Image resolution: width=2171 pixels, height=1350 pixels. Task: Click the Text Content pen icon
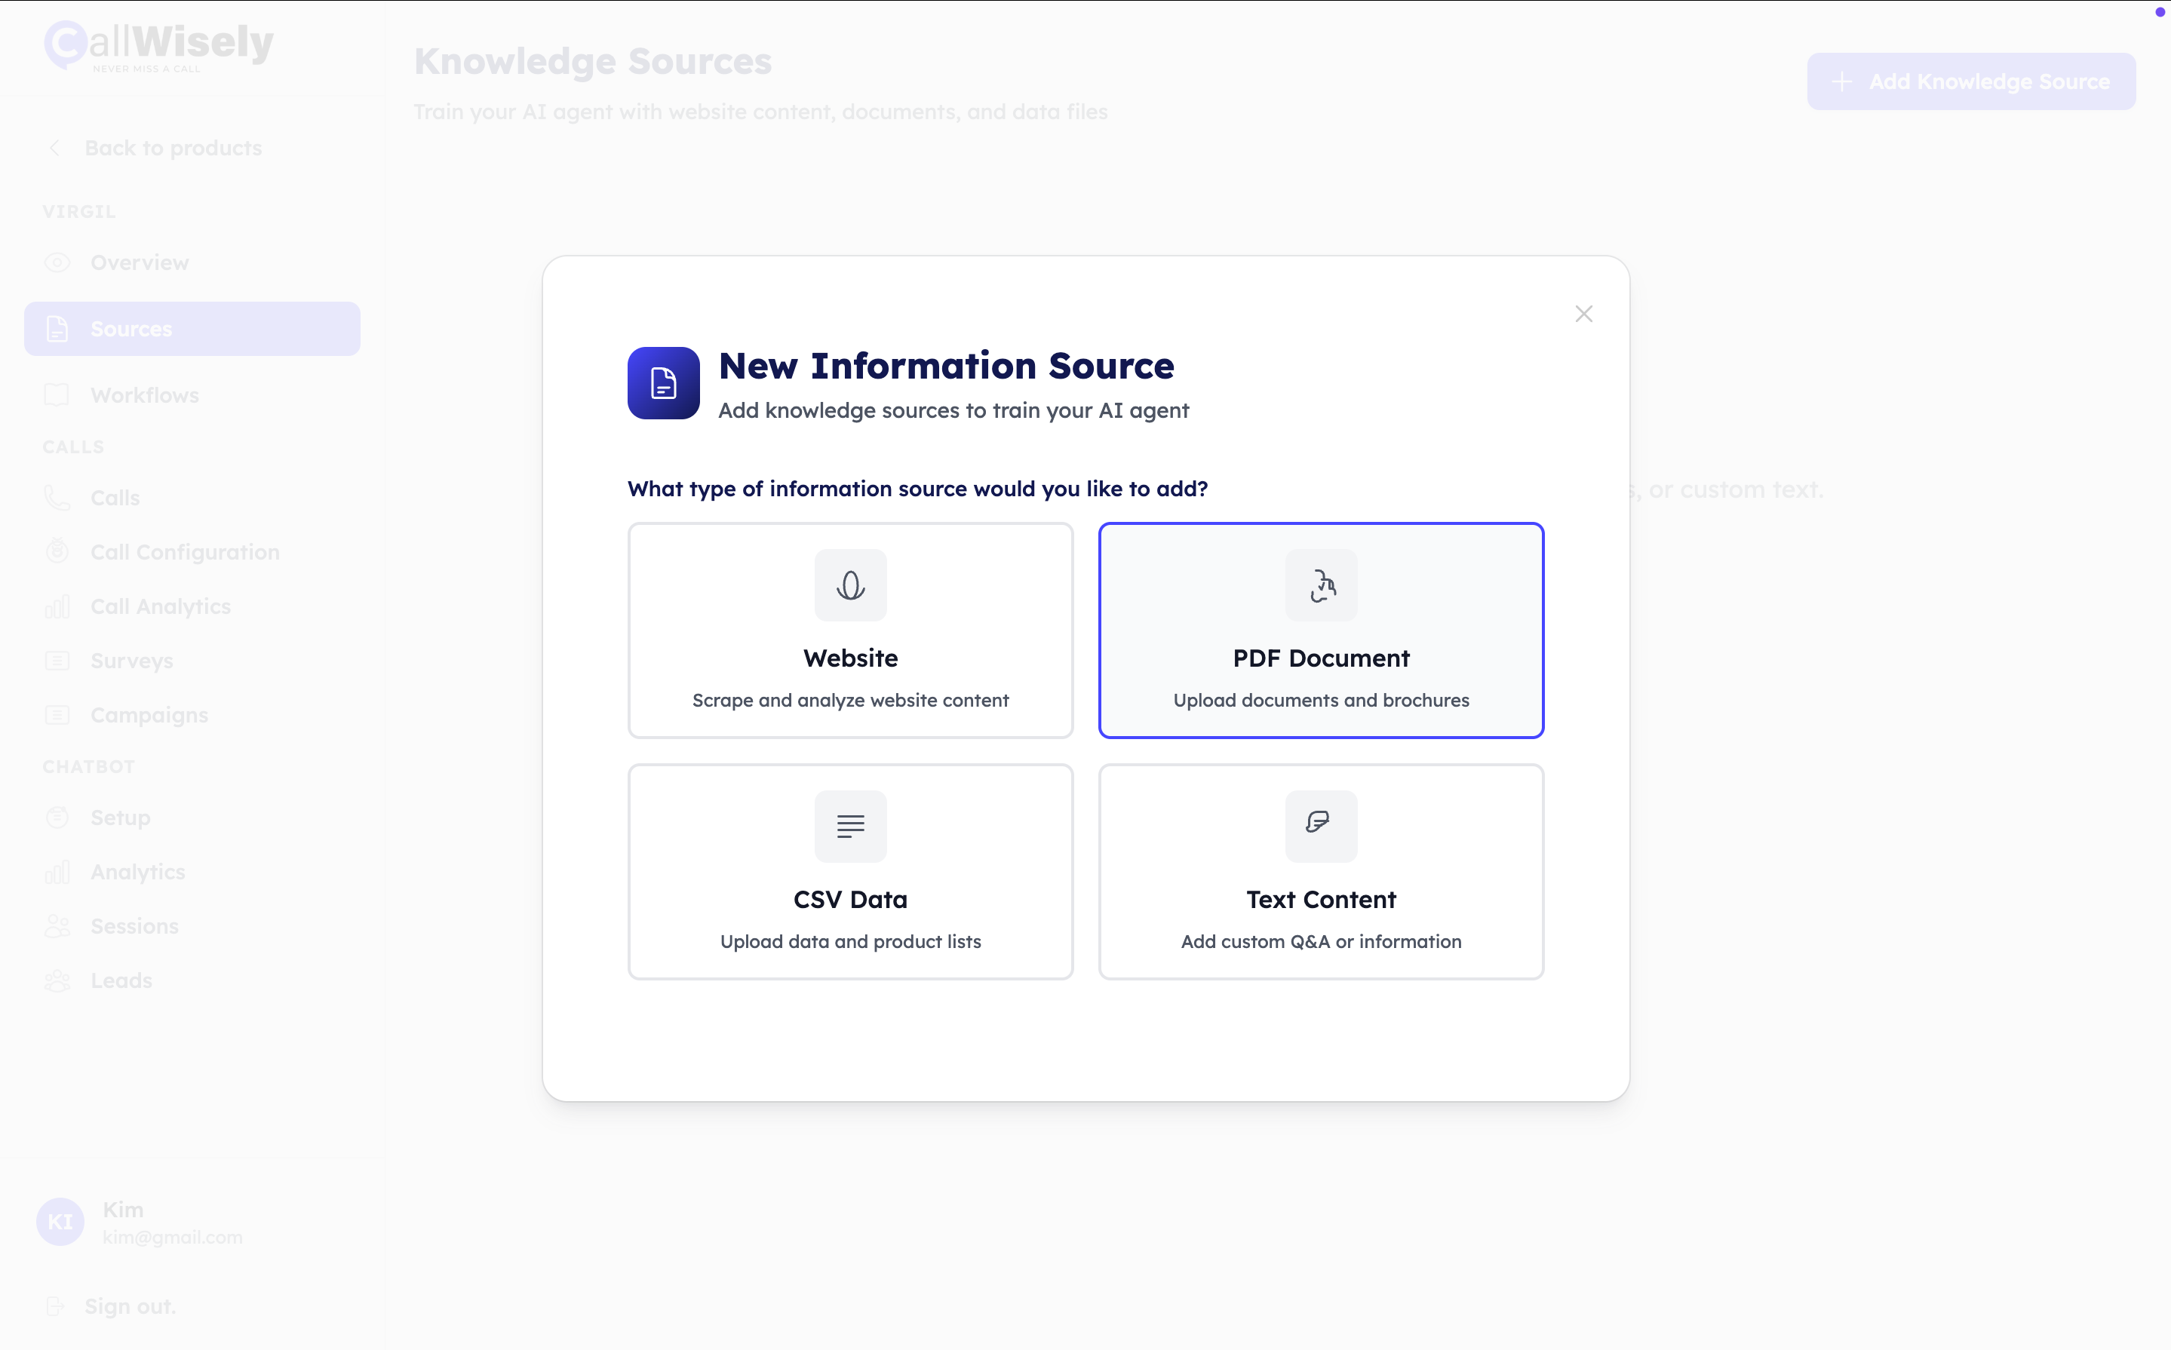tap(1321, 826)
